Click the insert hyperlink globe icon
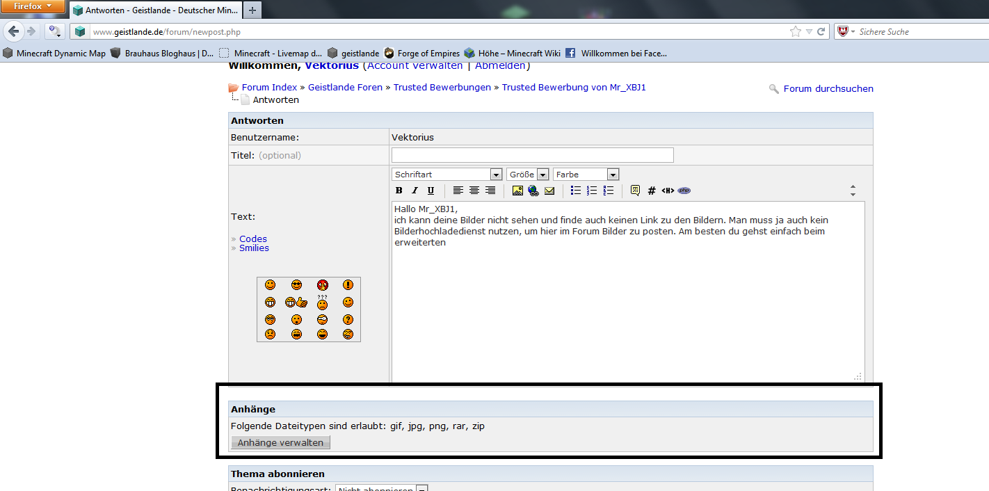 tap(533, 191)
